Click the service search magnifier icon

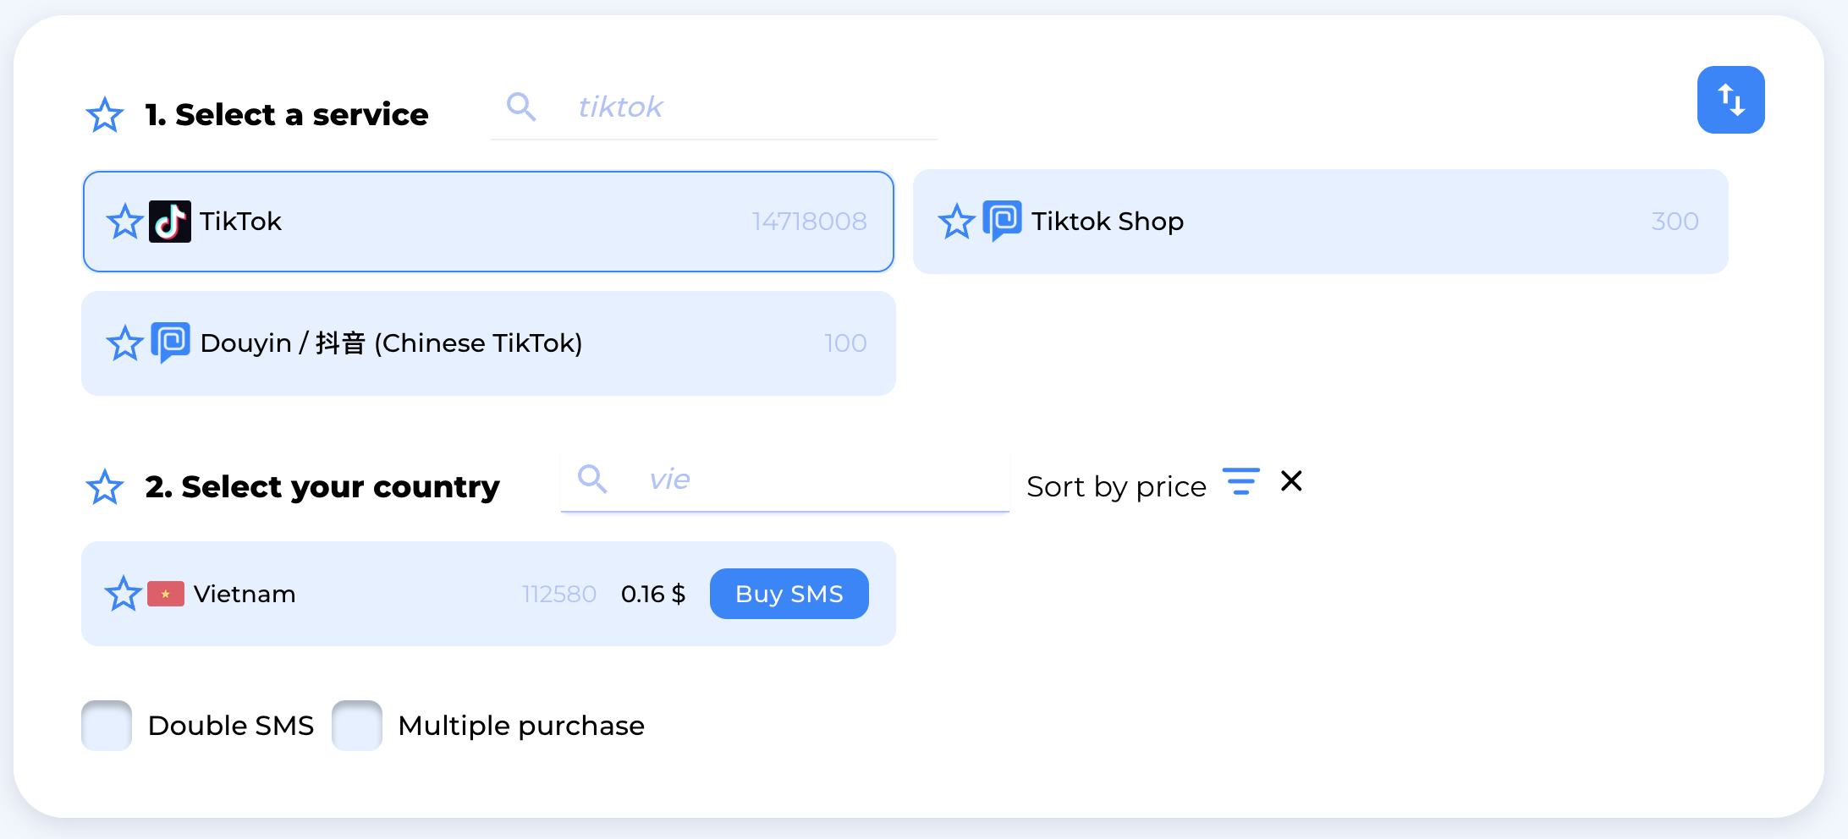coord(521,107)
